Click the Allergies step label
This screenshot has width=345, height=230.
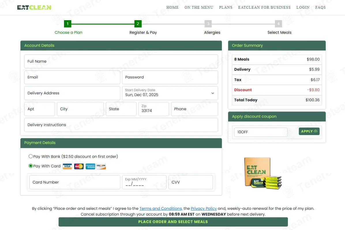tap(212, 32)
